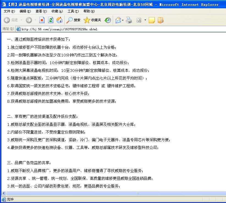This screenshot has width=226, height=203.
Task: Click the Forward arrow button
Action: (29, 20)
